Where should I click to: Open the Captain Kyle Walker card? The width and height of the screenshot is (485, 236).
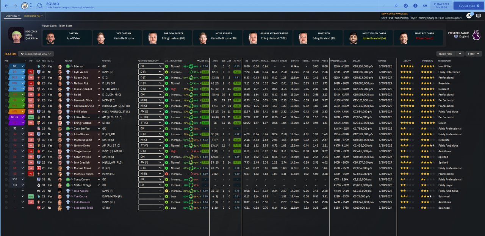pos(67,38)
